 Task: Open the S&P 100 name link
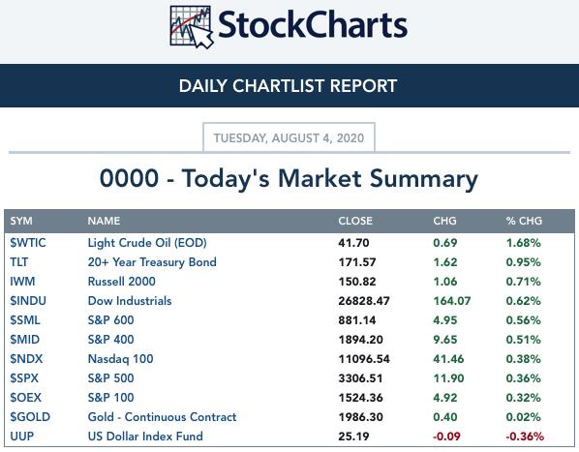pos(110,398)
